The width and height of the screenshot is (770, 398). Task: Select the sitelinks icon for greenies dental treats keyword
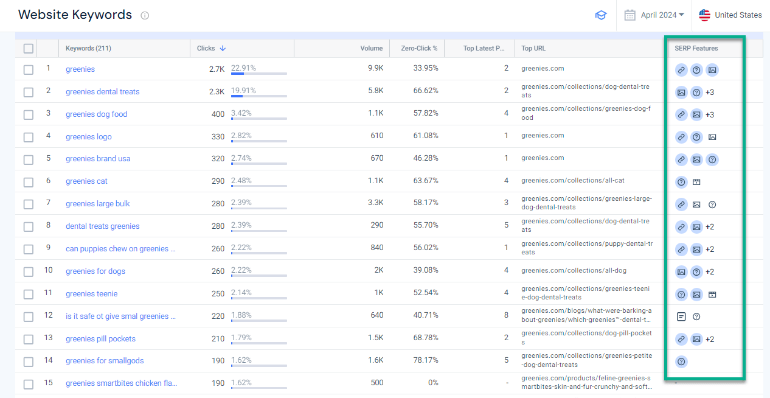click(x=681, y=93)
